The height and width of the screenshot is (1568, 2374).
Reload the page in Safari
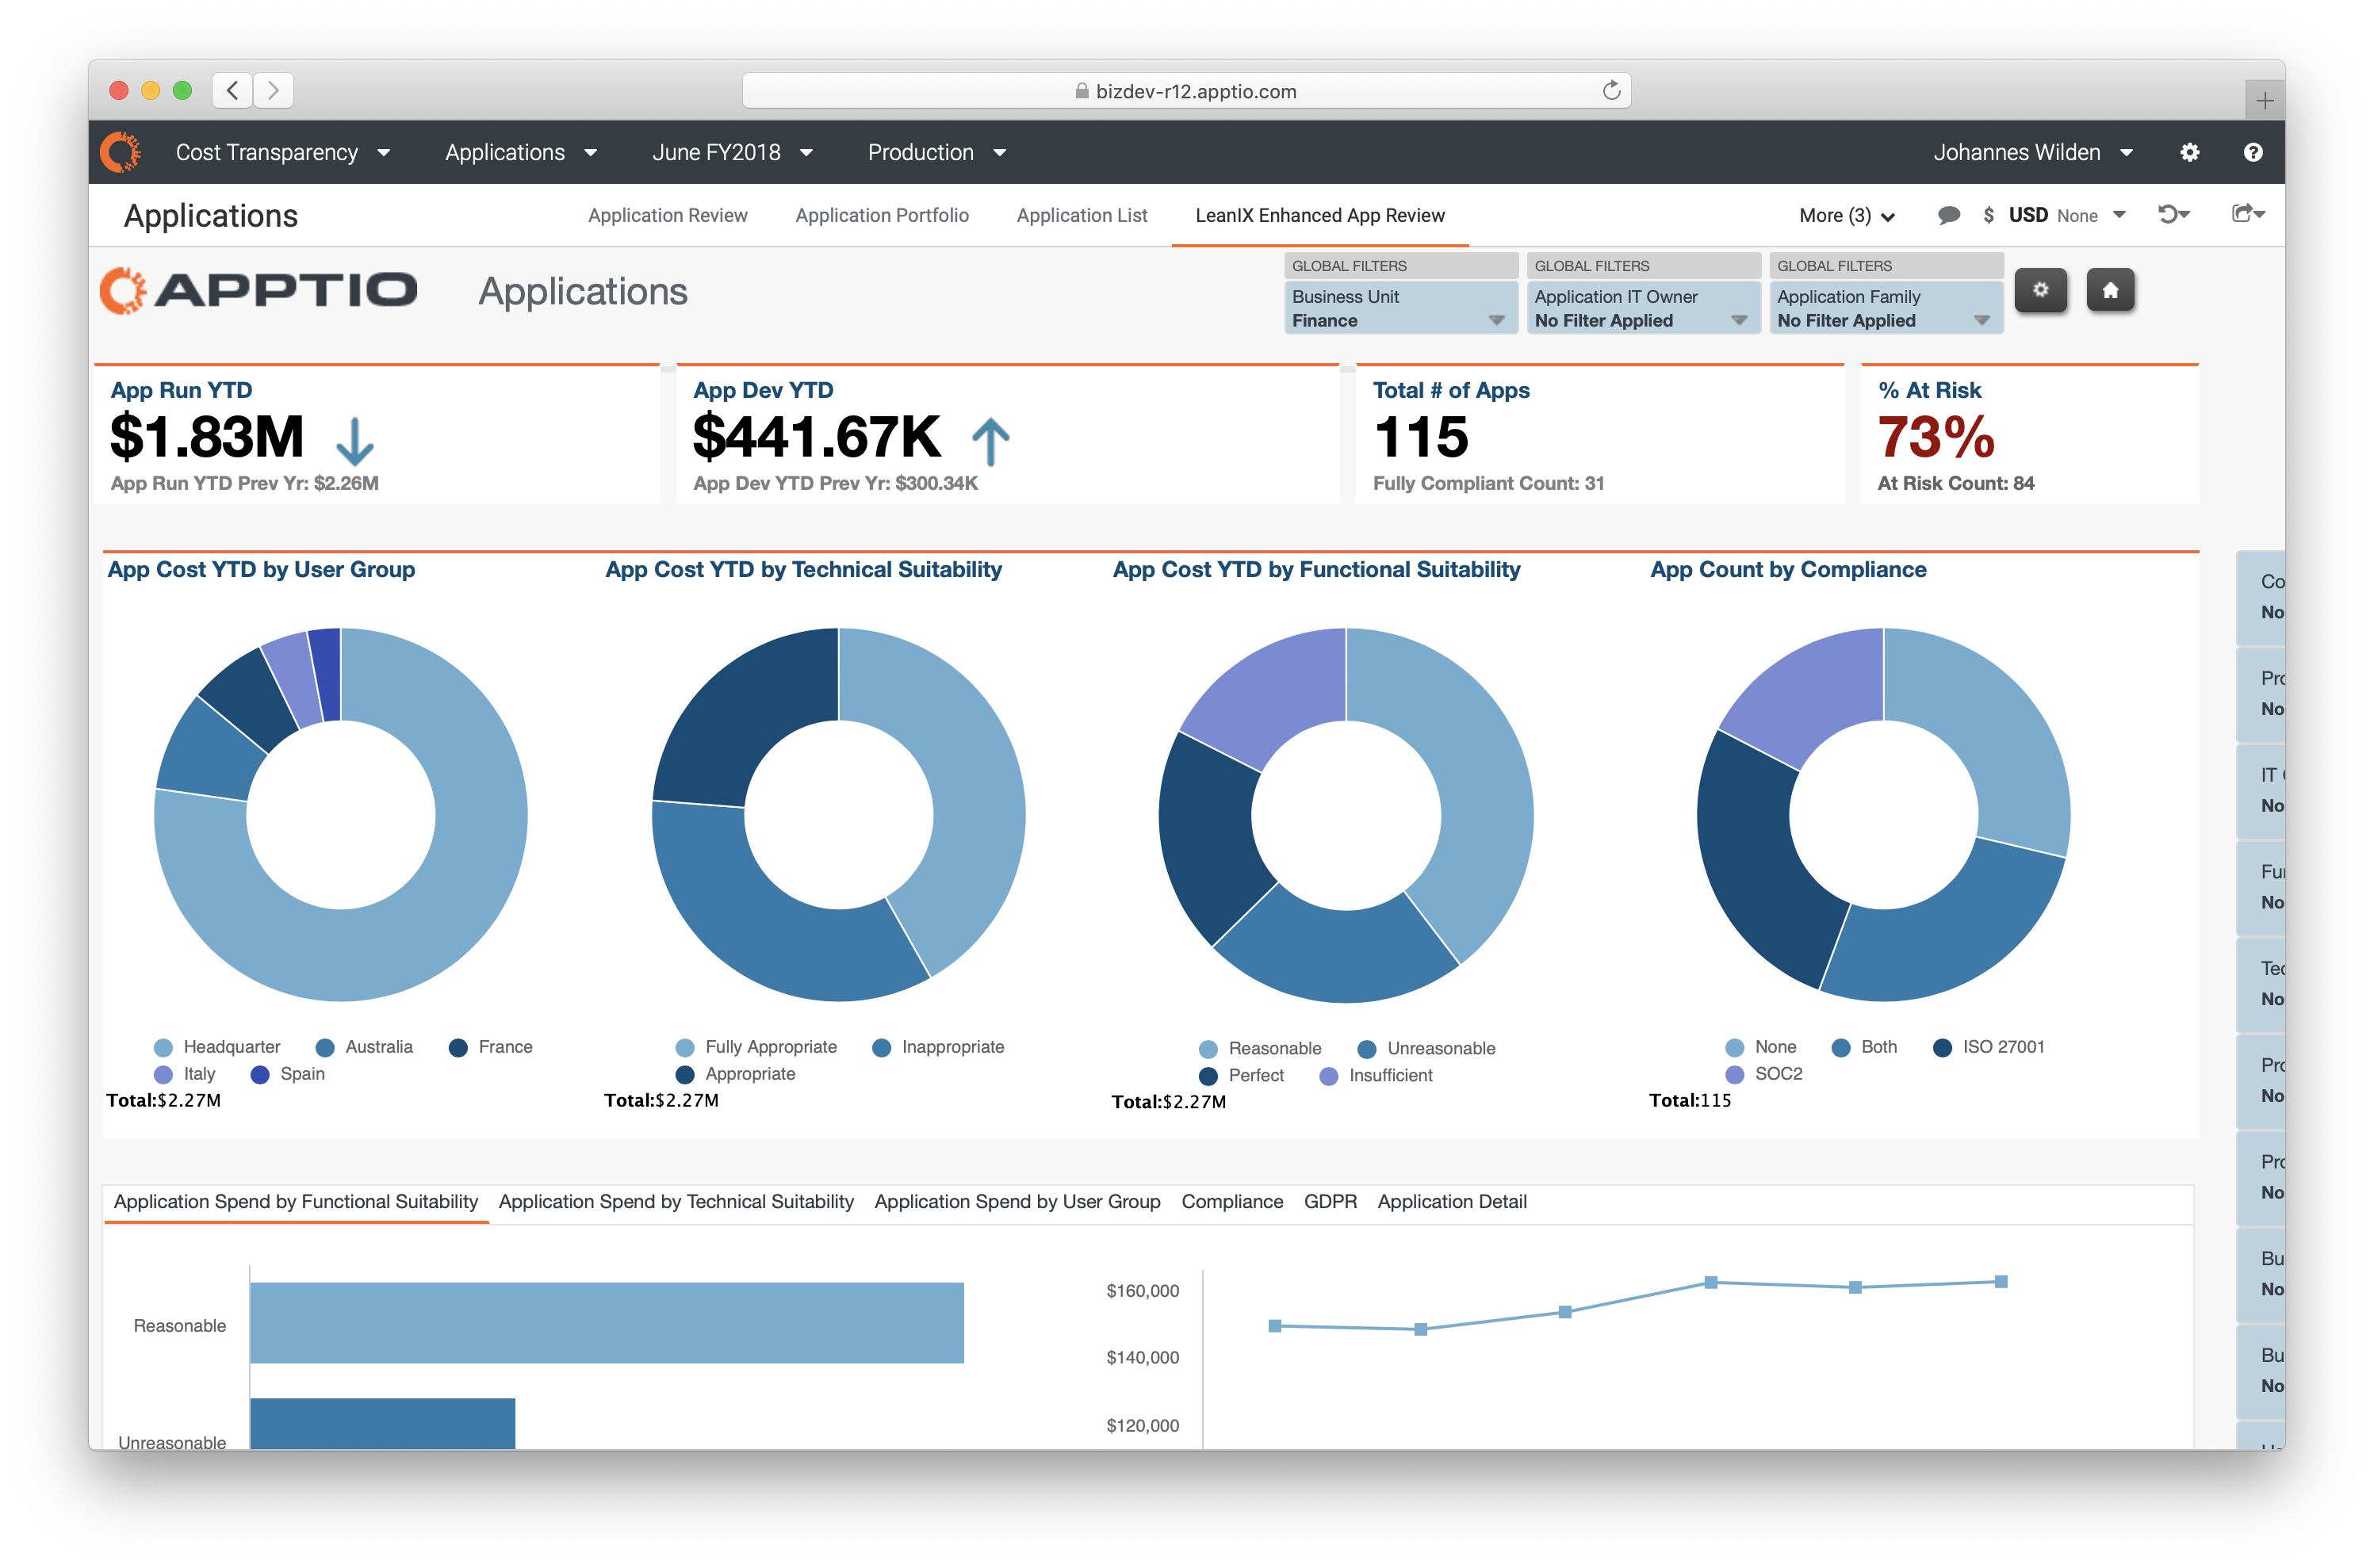point(1611,91)
